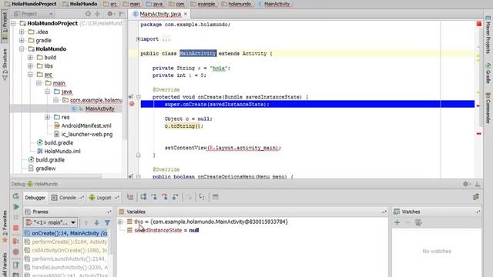Click the Step Into icon
This screenshot has height=277, width=493.
pos(154,197)
